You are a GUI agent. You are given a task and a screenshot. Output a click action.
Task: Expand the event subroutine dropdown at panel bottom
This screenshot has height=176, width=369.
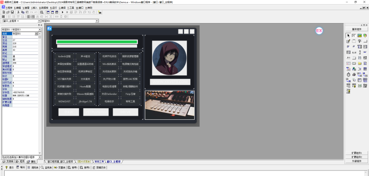pos(40,157)
